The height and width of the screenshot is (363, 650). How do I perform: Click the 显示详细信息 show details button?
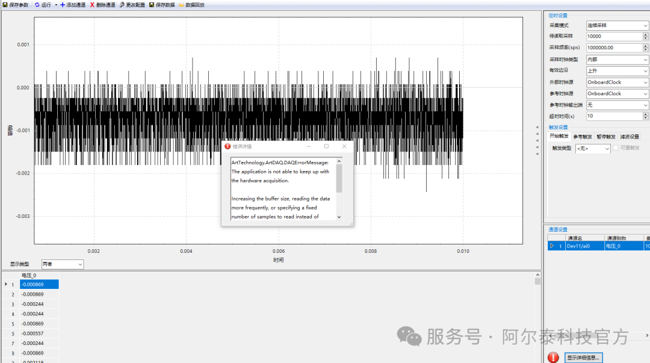pyautogui.click(x=583, y=358)
